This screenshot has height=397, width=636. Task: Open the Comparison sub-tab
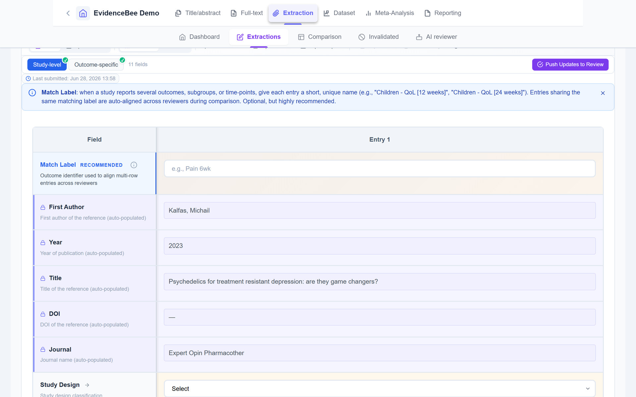[320, 37]
